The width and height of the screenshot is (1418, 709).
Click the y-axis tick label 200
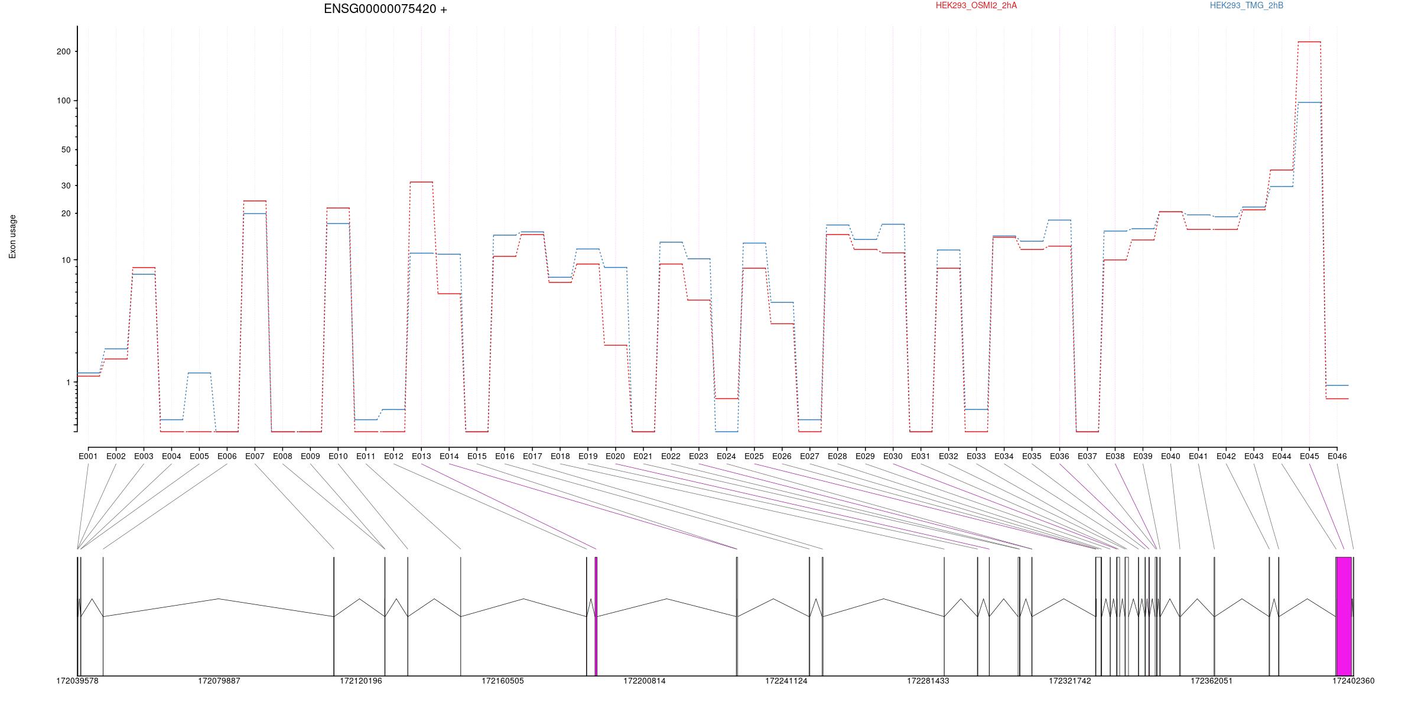[63, 51]
